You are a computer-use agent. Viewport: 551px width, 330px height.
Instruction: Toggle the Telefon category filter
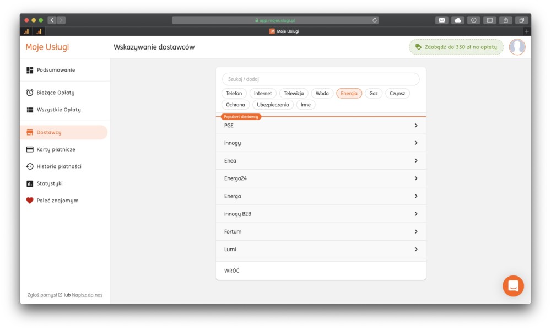tap(234, 94)
